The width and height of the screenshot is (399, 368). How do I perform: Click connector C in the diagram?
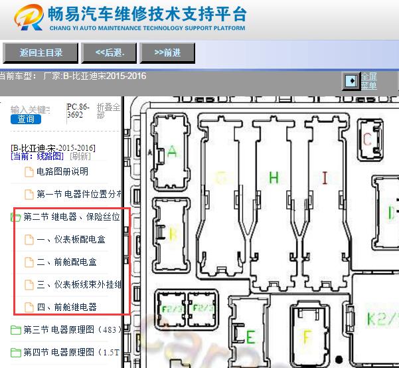[370, 139]
